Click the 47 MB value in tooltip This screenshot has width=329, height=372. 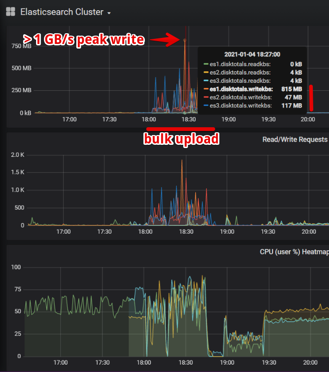pos(293,98)
